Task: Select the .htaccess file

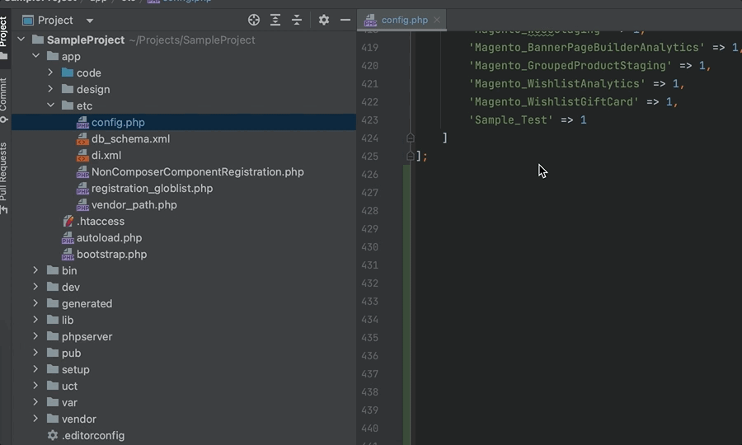Action: click(101, 222)
